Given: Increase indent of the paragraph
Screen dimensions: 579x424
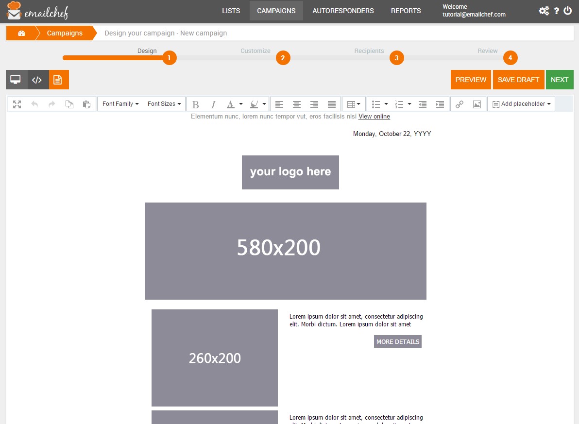Looking at the screenshot, I should (440, 104).
